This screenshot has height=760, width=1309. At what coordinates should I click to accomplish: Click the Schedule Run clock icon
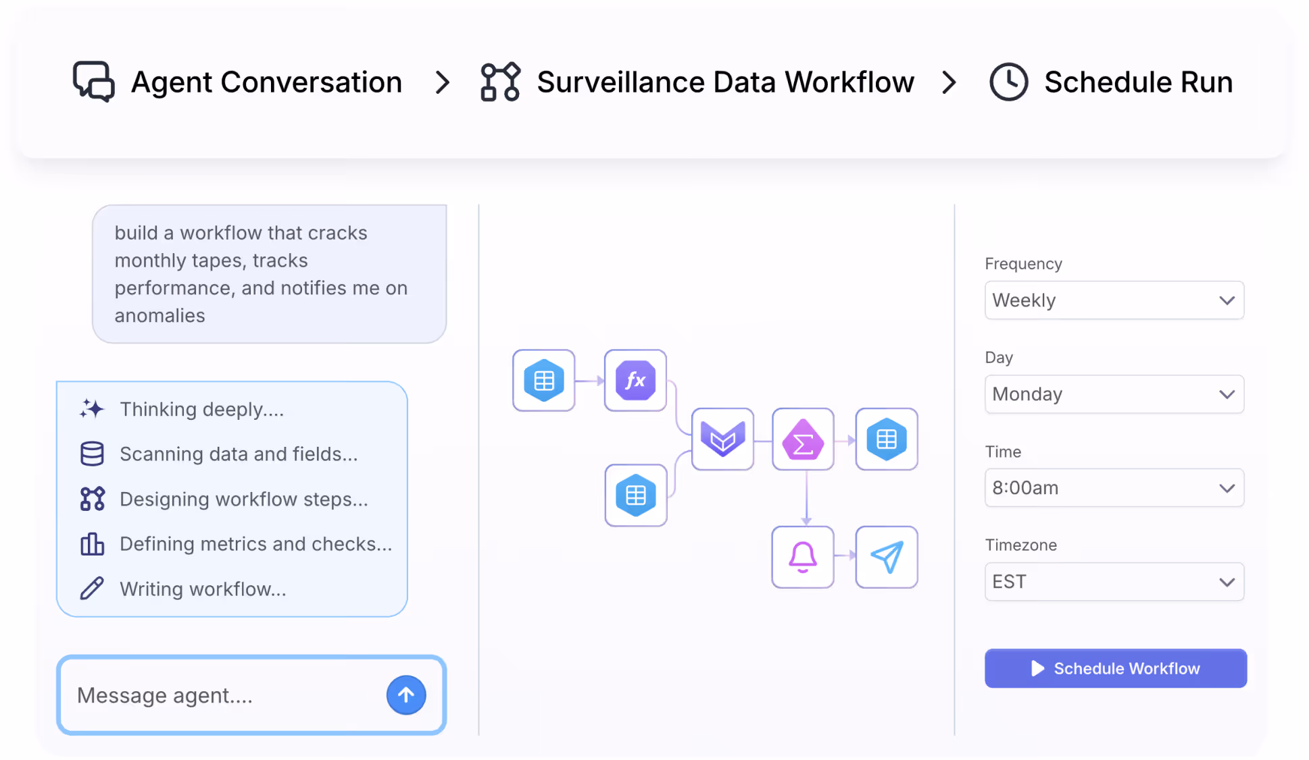coord(1008,82)
